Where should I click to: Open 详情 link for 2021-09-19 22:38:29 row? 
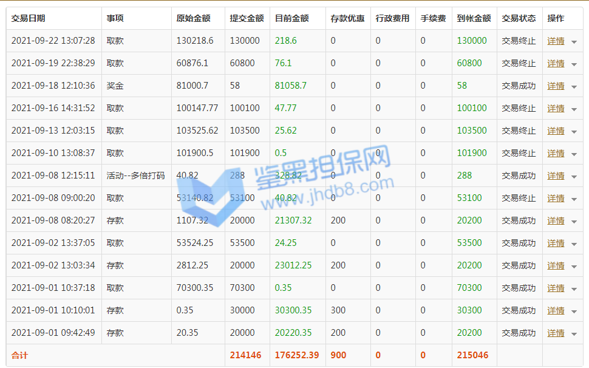point(555,63)
